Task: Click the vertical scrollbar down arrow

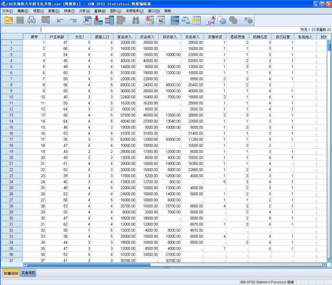Action: [329, 260]
